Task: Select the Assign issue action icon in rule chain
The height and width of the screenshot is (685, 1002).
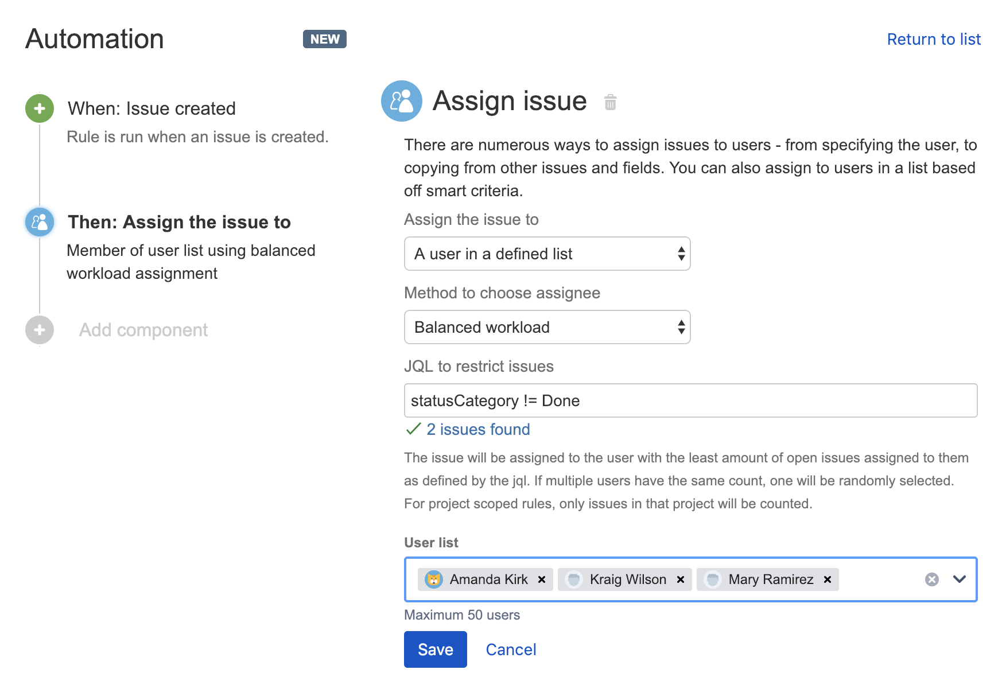Action: (40, 222)
